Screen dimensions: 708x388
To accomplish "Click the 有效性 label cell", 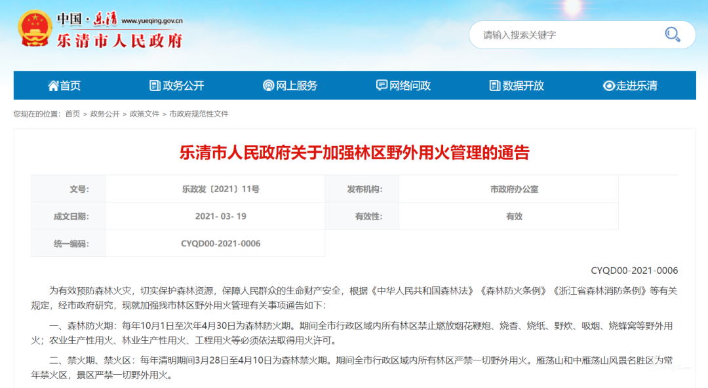I will pos(362,216).
